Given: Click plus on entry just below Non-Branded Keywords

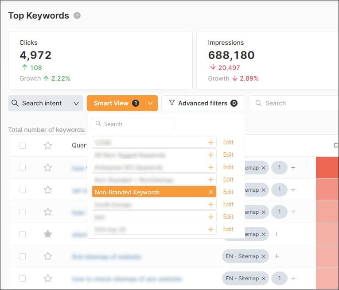Looking at the screenshot, I should tap(211, 205).
